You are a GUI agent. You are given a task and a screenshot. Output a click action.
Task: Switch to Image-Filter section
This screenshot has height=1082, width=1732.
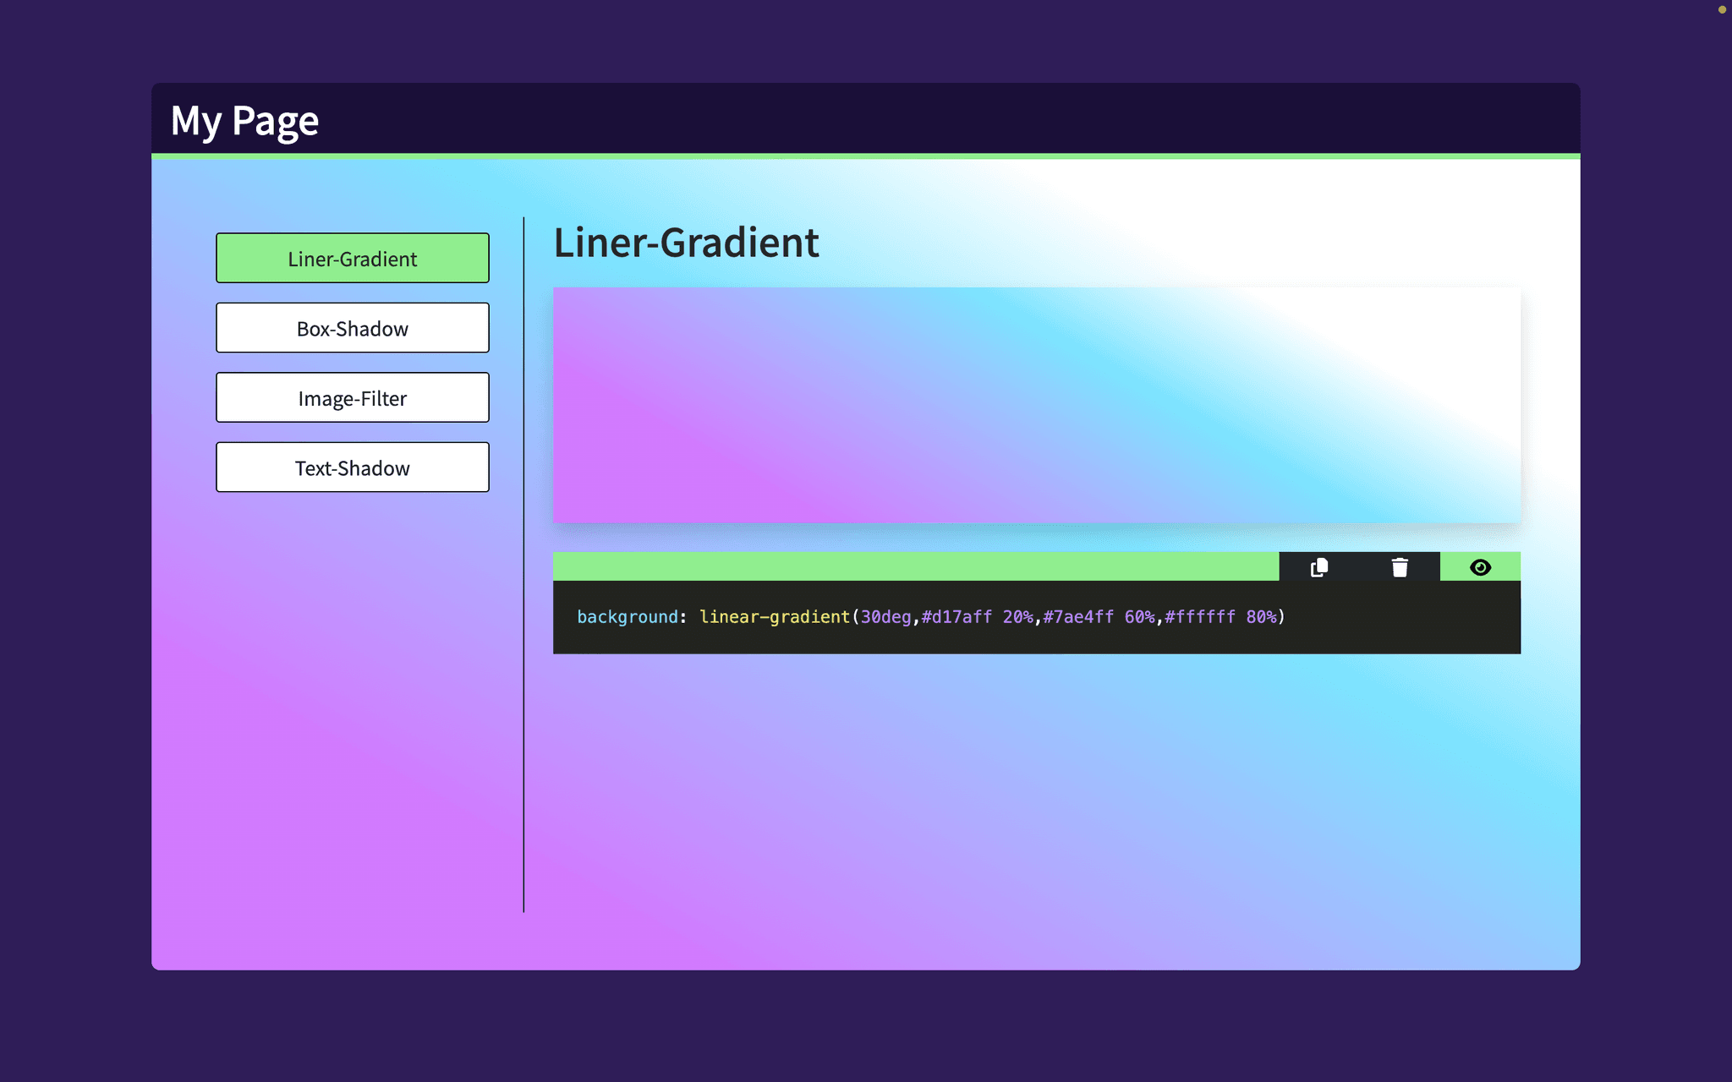coord(353,398)
